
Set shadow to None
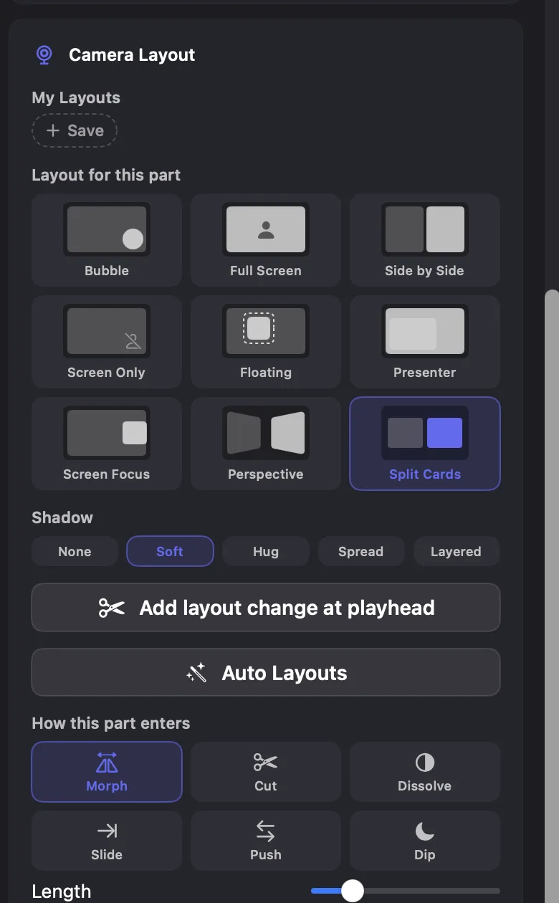coord(75,551)
